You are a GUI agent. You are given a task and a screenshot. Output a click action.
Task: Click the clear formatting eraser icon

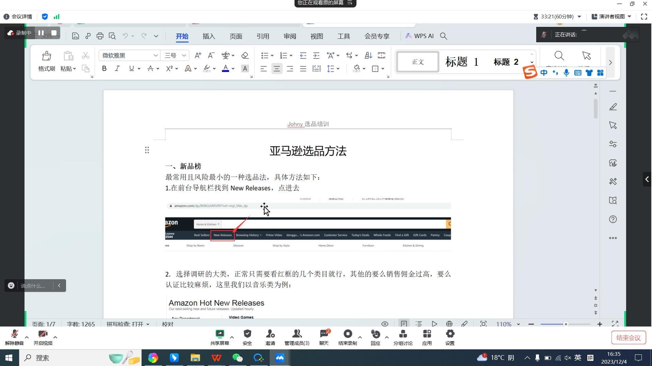click(245, 55)
